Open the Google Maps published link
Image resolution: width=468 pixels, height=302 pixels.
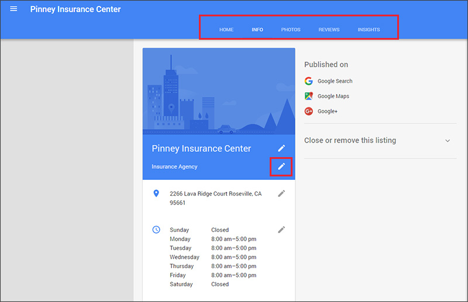[333, 96]
